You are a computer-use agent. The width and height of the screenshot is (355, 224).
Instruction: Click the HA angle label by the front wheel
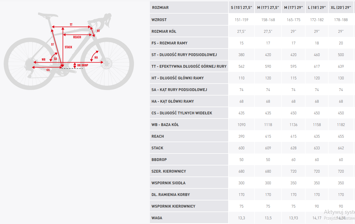[96, 57]
